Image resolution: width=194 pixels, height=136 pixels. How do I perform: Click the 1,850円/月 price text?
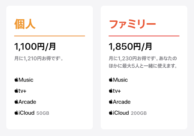pos(130,47)
